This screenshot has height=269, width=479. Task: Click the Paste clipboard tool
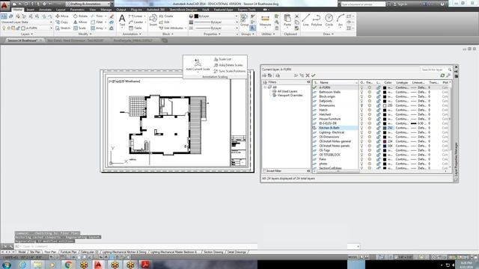coord(287,20)
